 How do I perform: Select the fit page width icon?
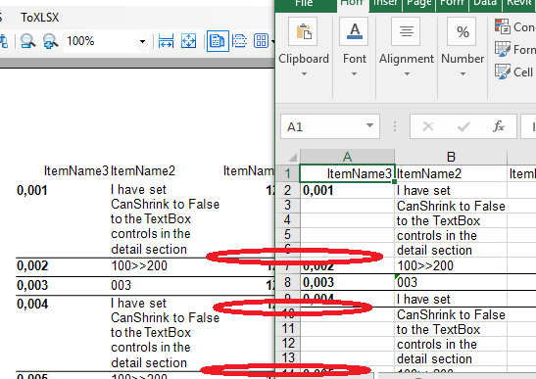click(167, 41)
